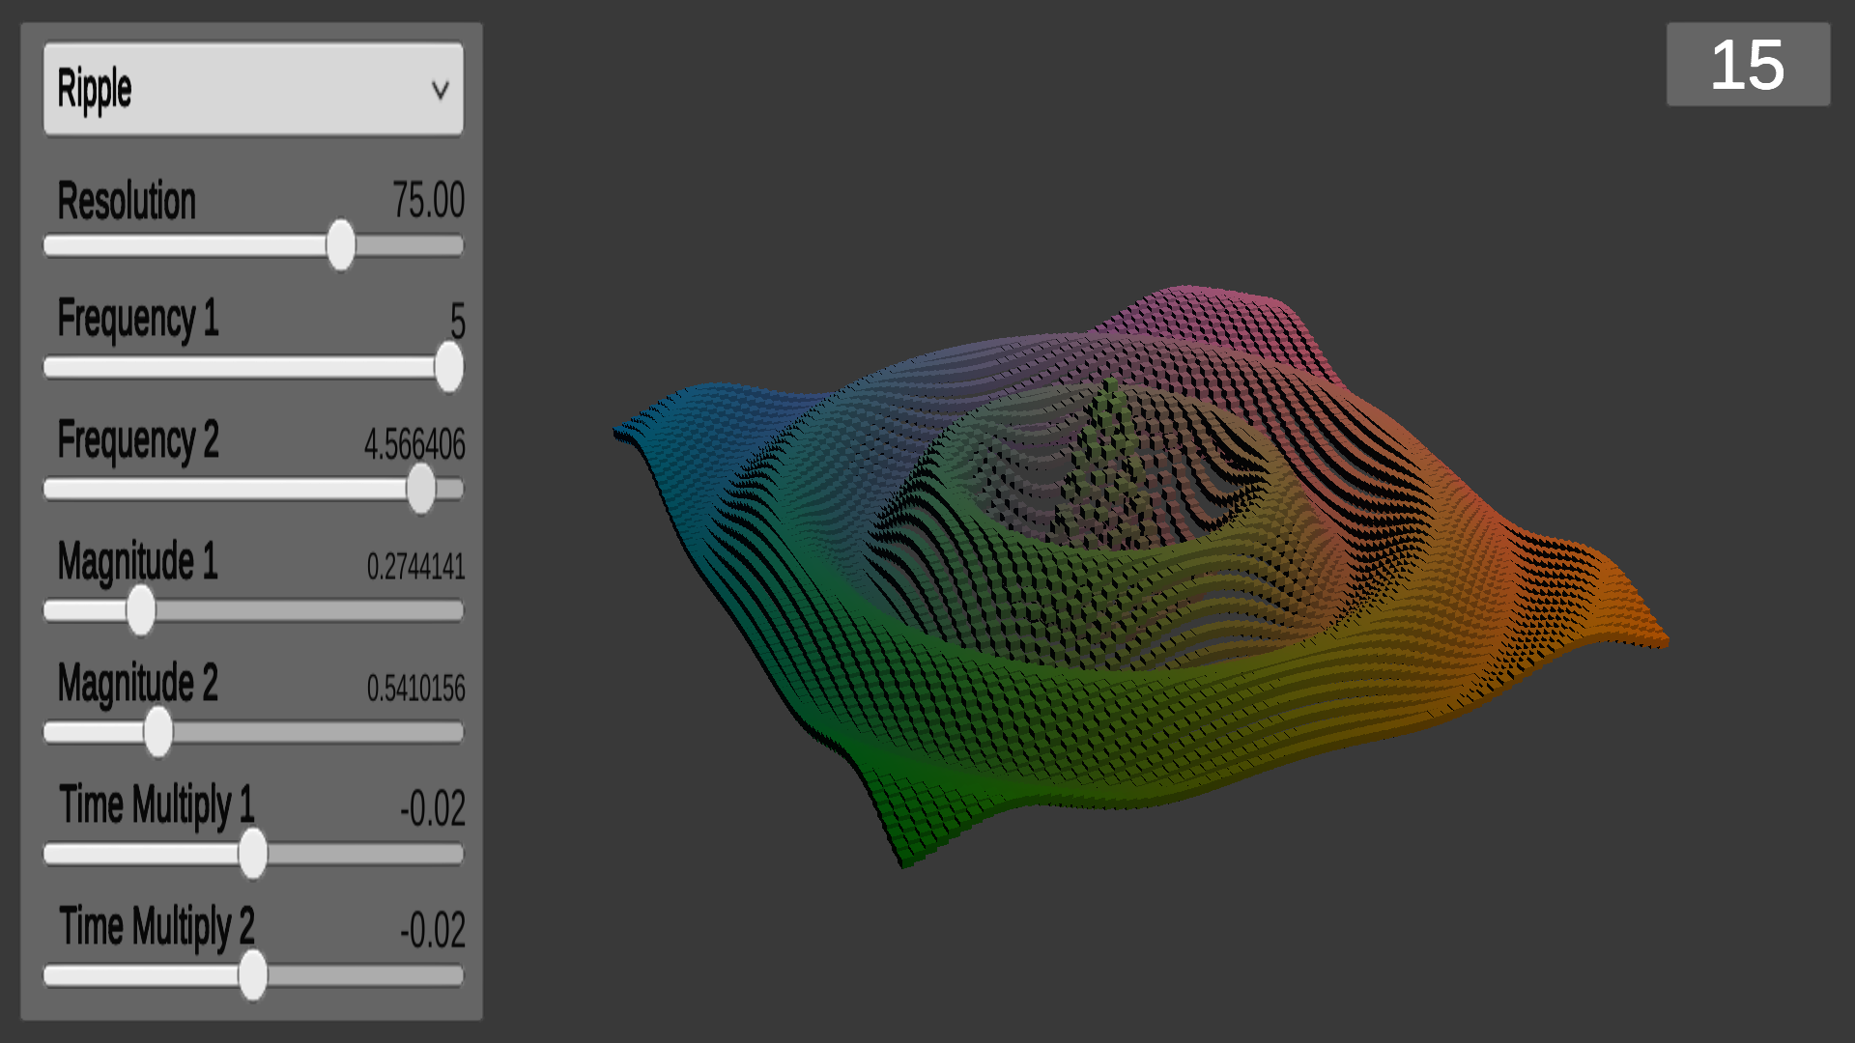The width and height of the screenshot is (1855, 1043).
Task: Click the Frequency 1 label text
Action: pyautogui.click(x=138, y=319)
